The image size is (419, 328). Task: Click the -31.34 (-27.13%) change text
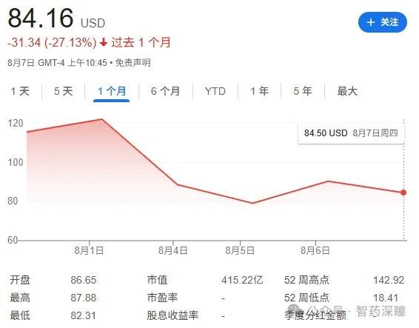point(52,42)
